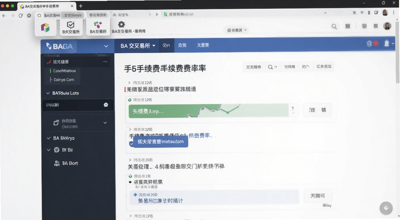Image resolution: width=400 pixels, height=220 pixels.
Task: Click the people icon beside Bort
Action: tap(56, 163)
